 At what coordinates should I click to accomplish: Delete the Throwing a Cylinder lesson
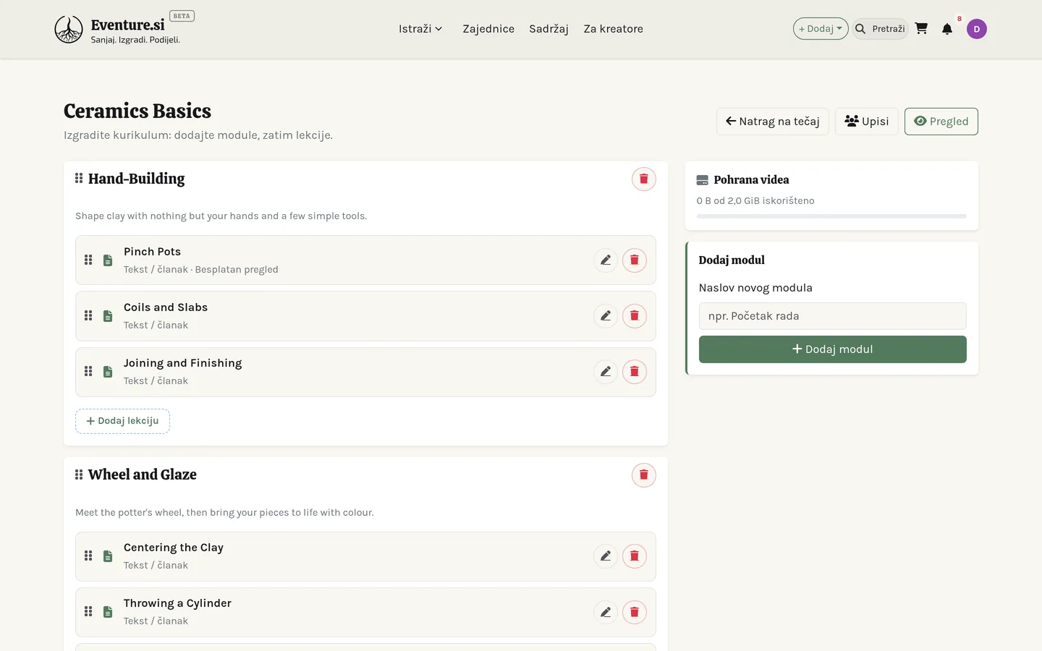click(x=634, y=612)
